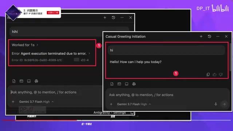Start new chat in left hihi window

pyautogui.click(x=105, y=17)
